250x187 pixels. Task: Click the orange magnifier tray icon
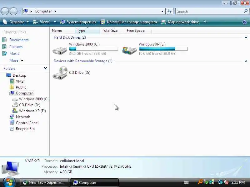click(200, 182)
